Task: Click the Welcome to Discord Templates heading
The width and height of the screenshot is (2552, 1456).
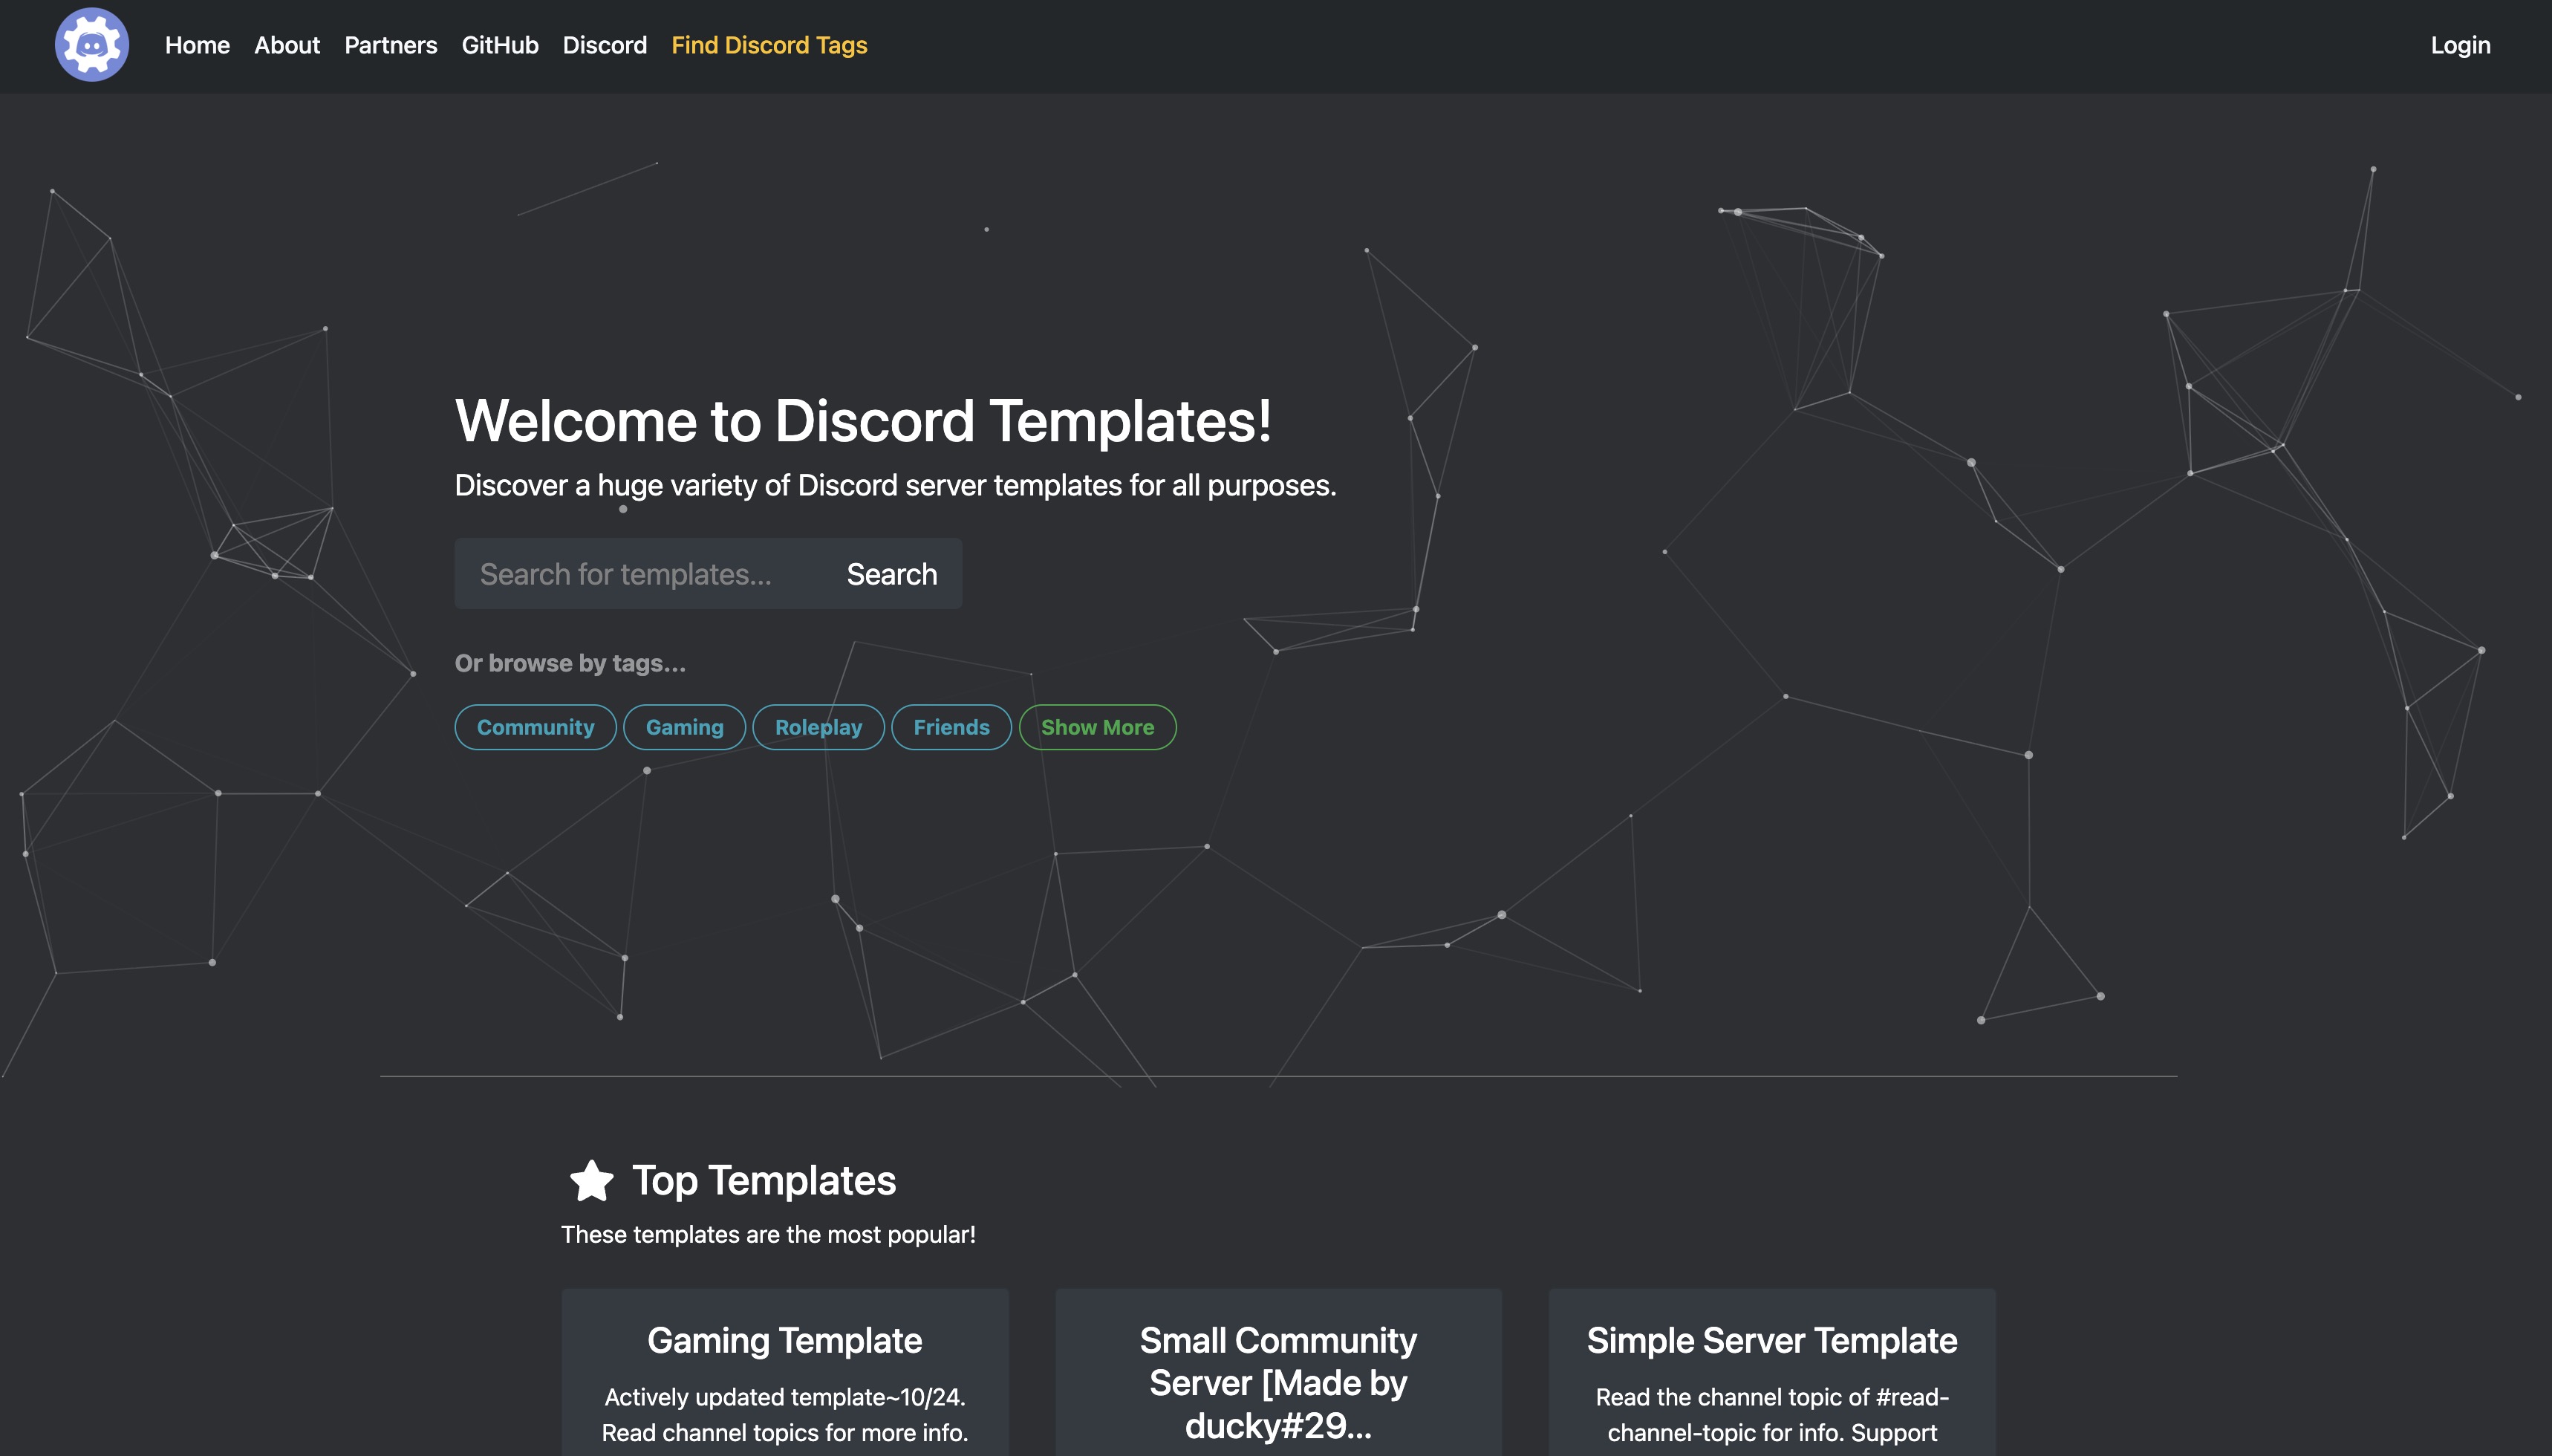Action: (865, 420)
